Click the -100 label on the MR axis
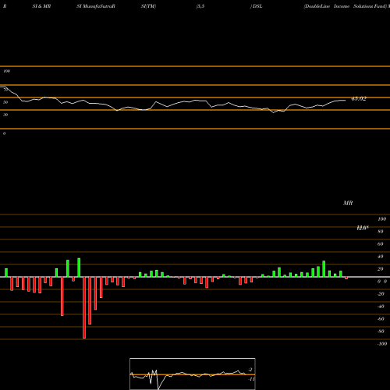The image size is (390, 390). click(x=382, y=344)
